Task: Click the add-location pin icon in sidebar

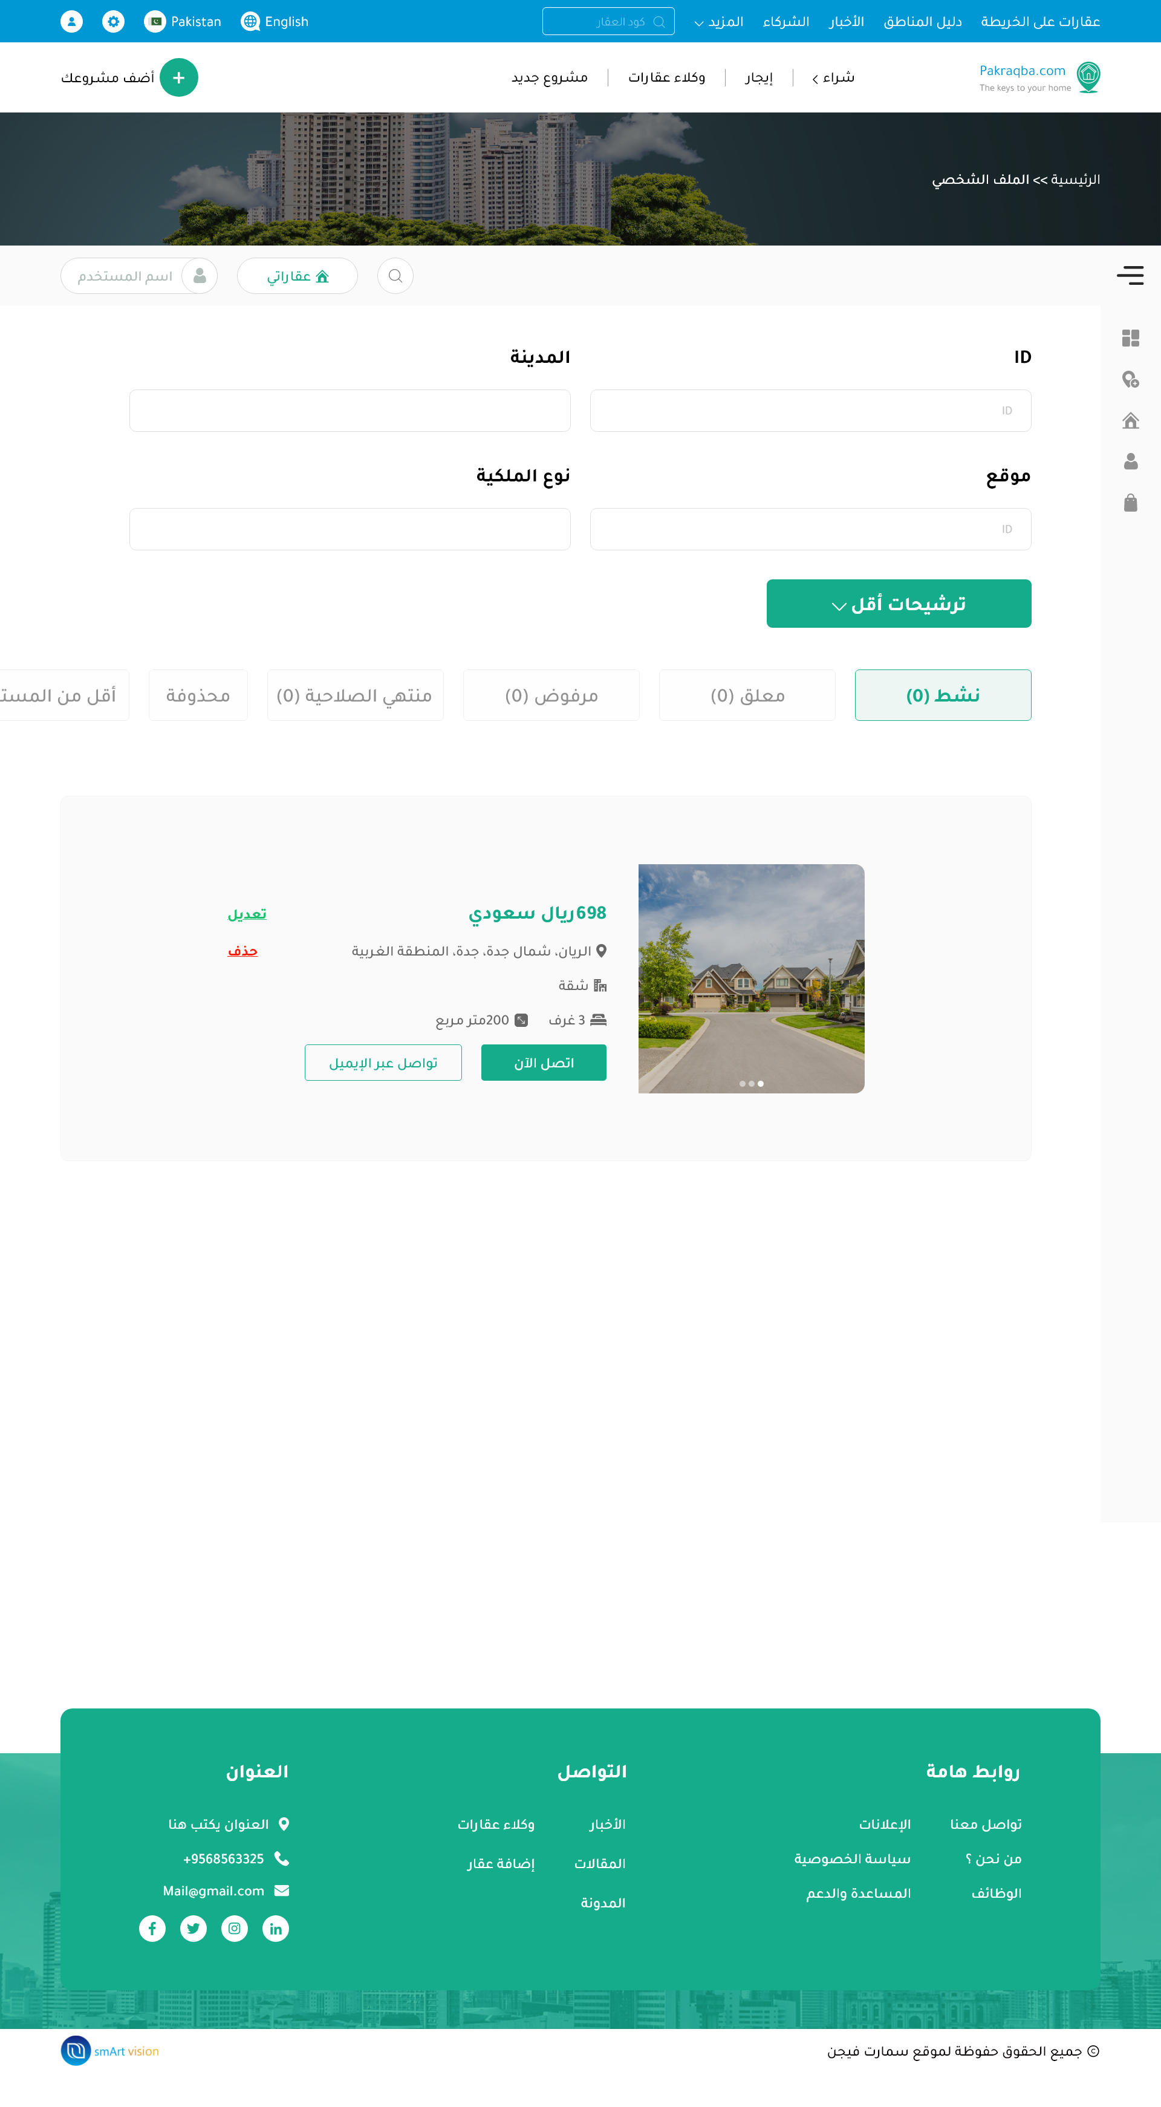Action: pyautogui.click(x=1131, y=380)
